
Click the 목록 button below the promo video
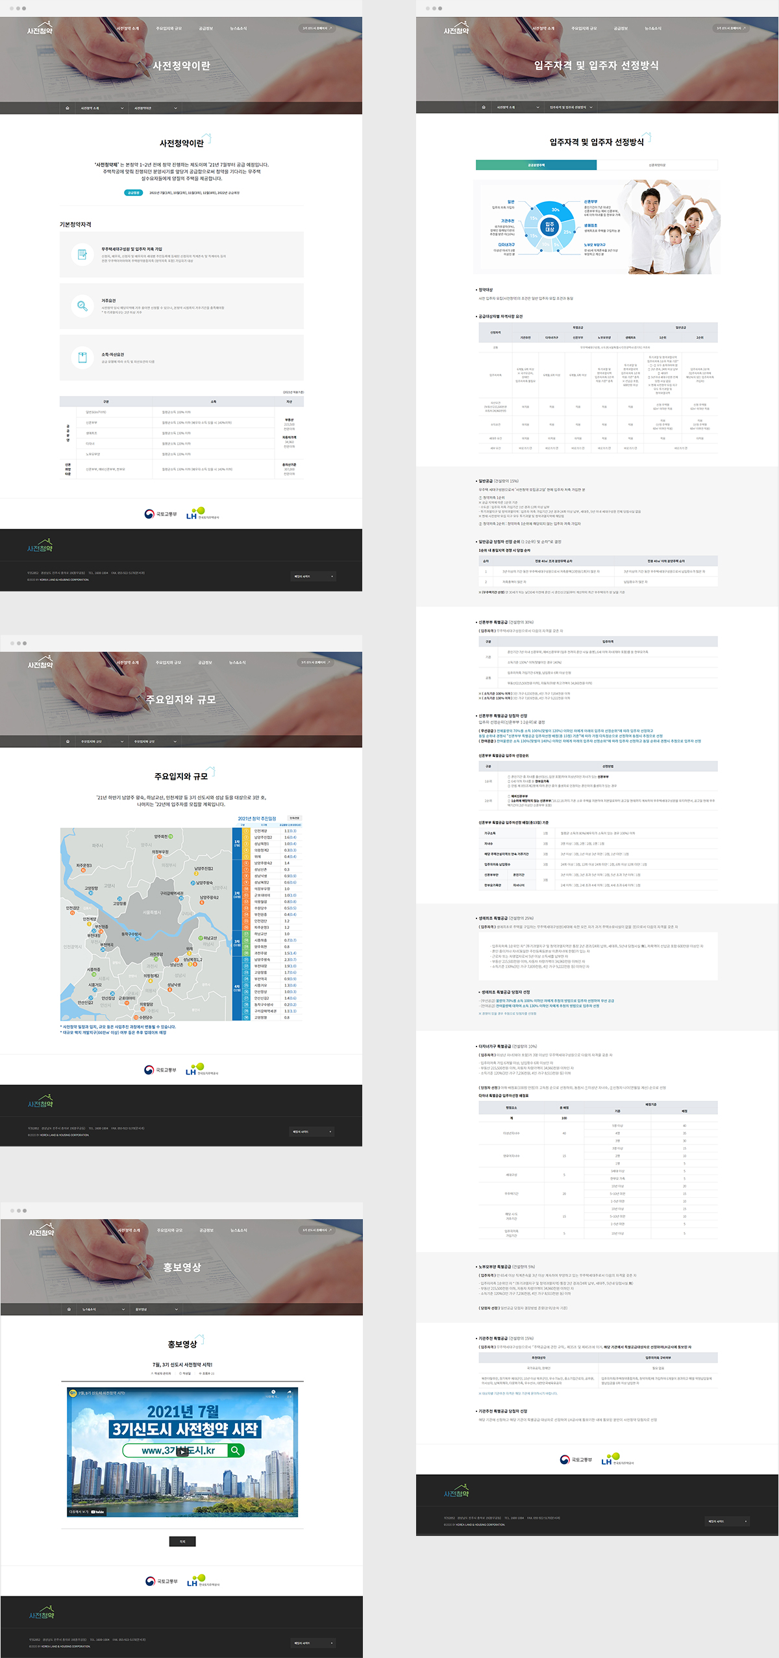[x=182, y=1541]
